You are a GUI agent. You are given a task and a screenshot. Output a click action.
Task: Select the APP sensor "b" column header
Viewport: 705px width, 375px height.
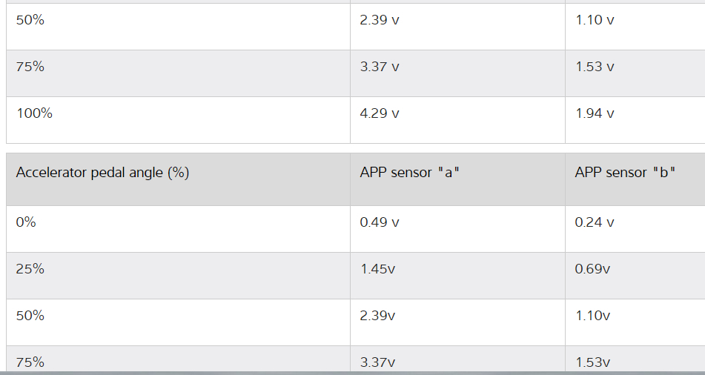[625, 173]
